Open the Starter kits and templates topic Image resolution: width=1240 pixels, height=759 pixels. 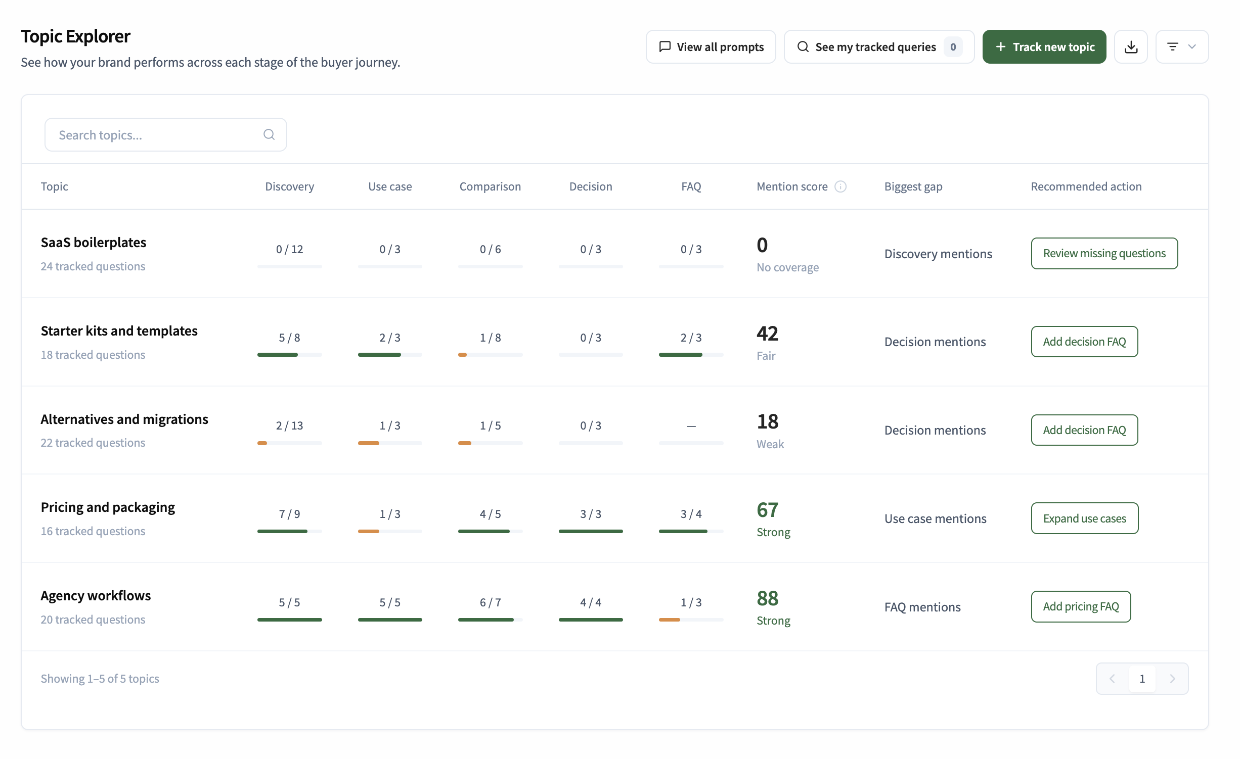(119, 331)
